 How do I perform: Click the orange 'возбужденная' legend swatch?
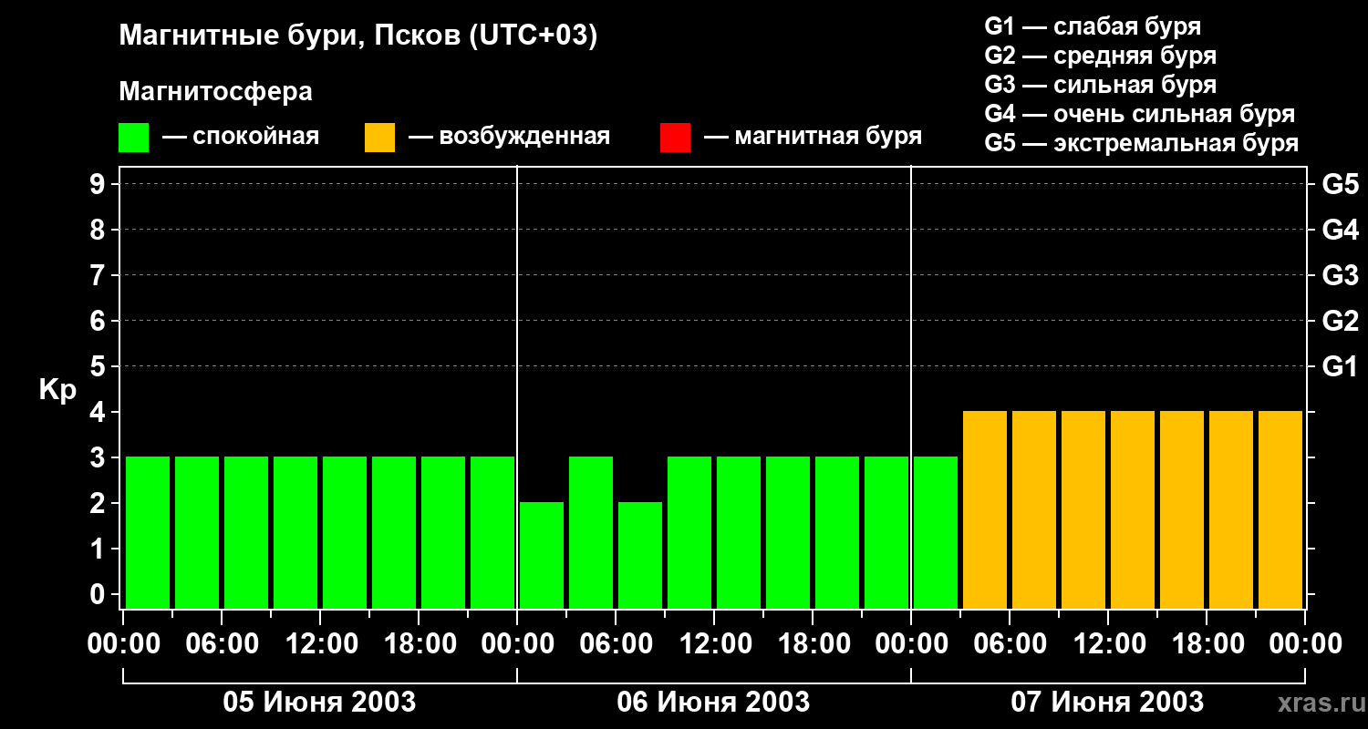point(379,138)
